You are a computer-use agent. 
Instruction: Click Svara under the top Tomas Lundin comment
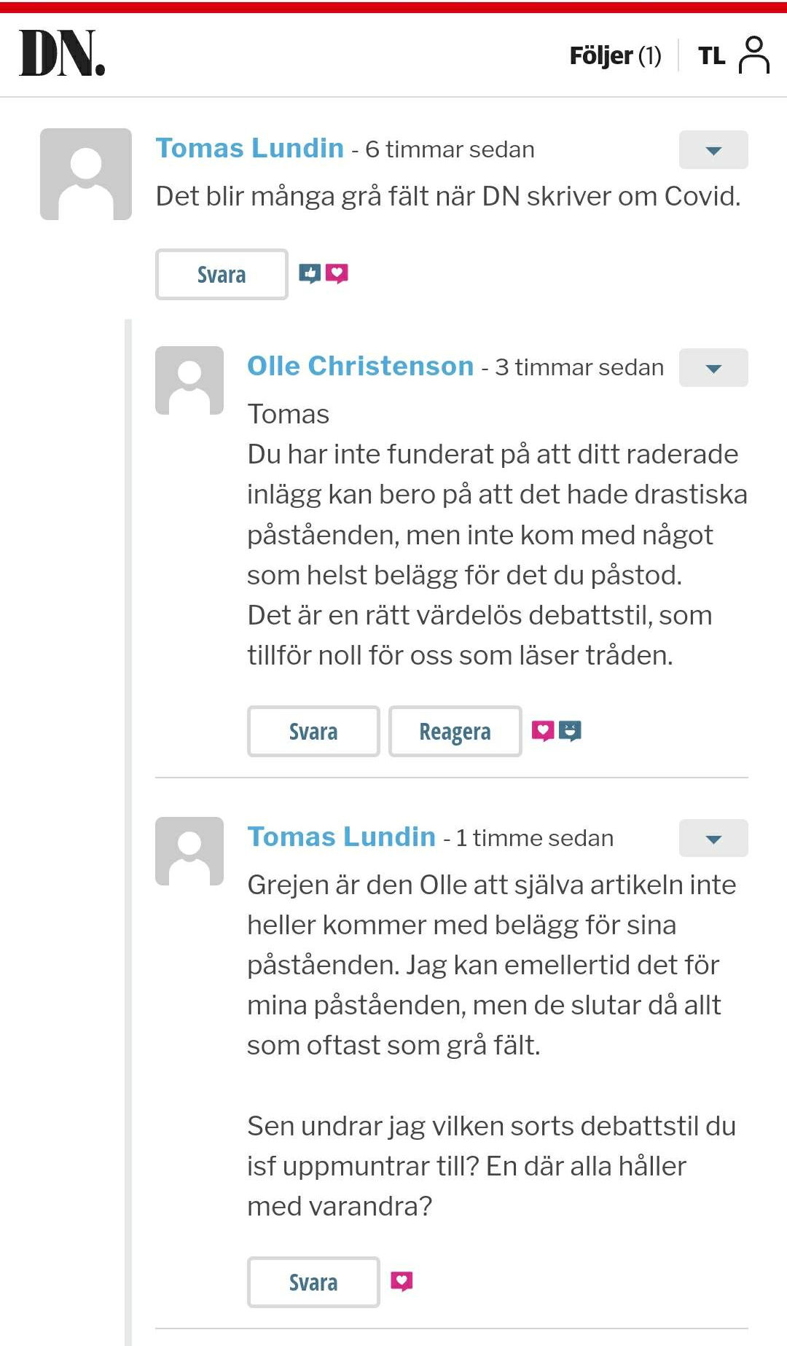coord(222,275)
